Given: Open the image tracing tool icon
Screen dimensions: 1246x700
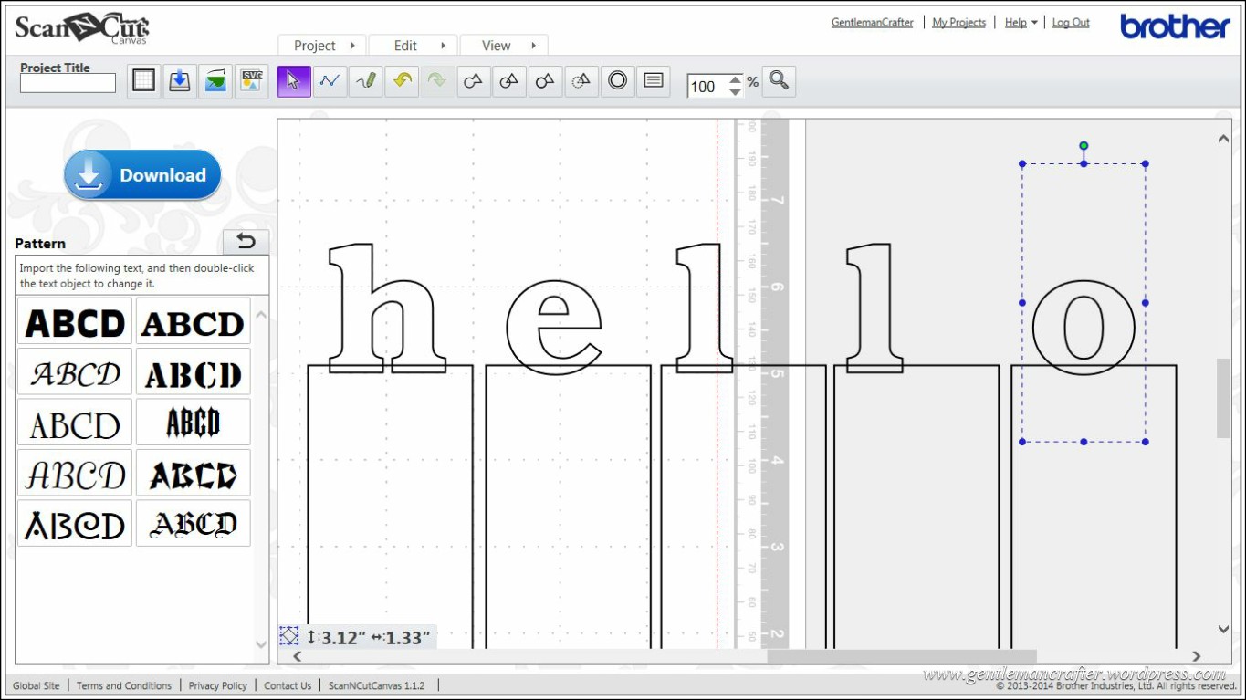Looking at the screenshot, I should click(x=215, y=81).
